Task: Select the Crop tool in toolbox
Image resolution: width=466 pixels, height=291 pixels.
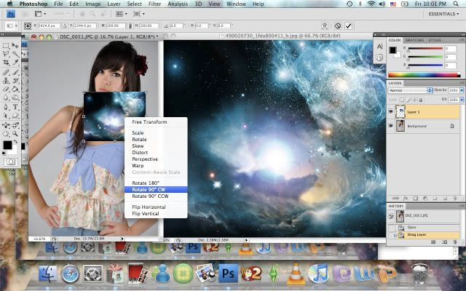Action: click(x=7, y=63)
